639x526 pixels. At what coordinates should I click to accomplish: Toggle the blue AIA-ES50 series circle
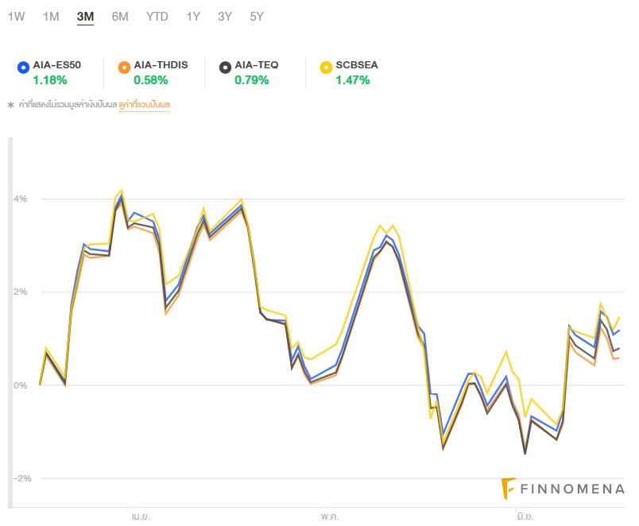pos(23,66)
